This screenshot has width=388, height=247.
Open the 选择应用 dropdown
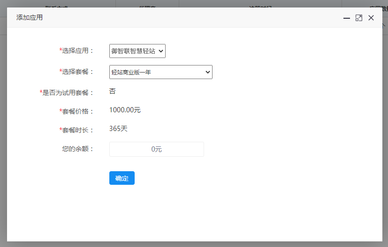(137, 51)
